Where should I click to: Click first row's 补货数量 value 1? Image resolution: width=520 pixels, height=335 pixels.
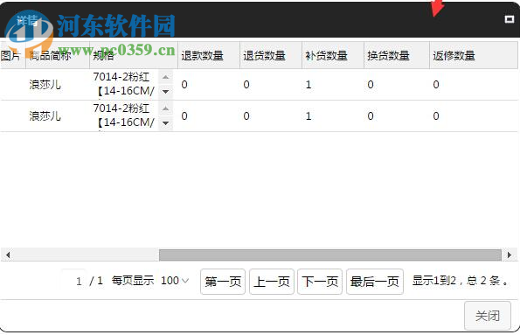[x=309, y=85]
